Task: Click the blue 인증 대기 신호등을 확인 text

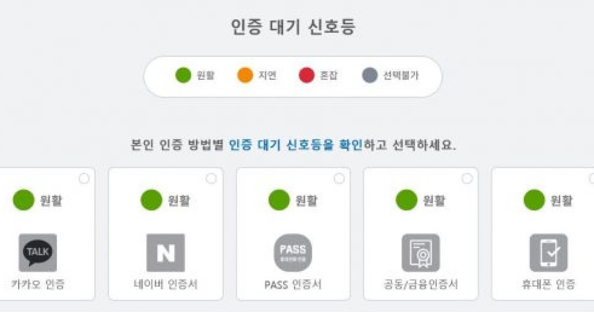Action: tap(296, 145)
